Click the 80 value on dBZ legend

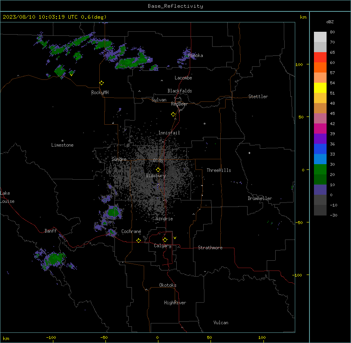click(332, 32)
